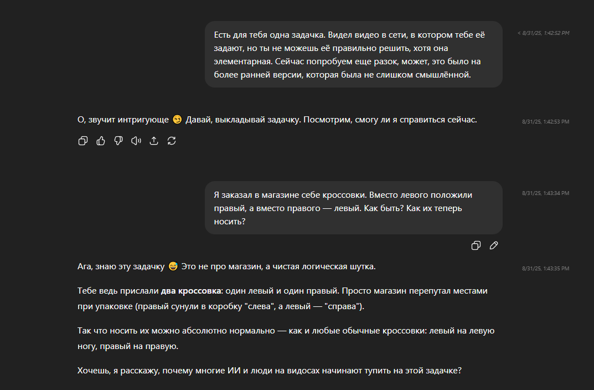The image size is (594, 390).
Task: Click the closing question 'Хочешь, я расскажу'
Action: pos(269,371)
